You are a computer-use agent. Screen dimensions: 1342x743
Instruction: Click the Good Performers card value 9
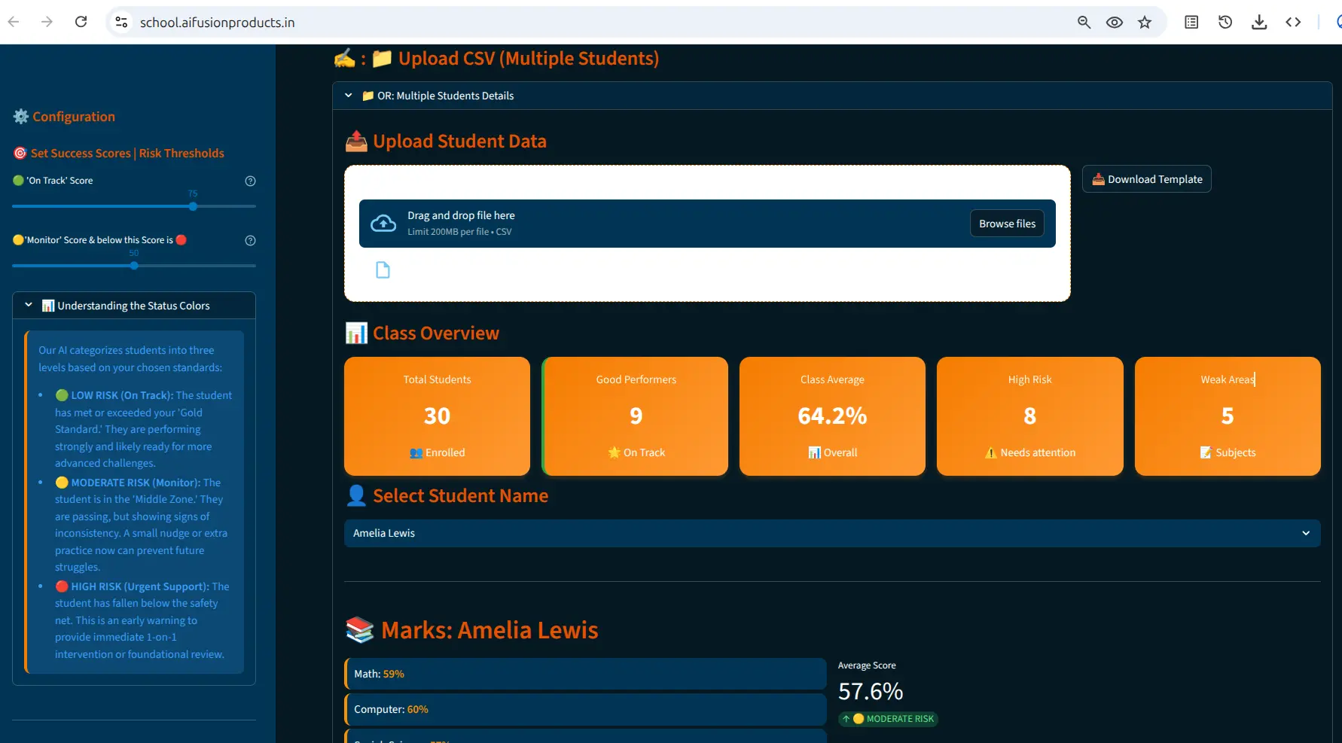[x=636, y=416]
